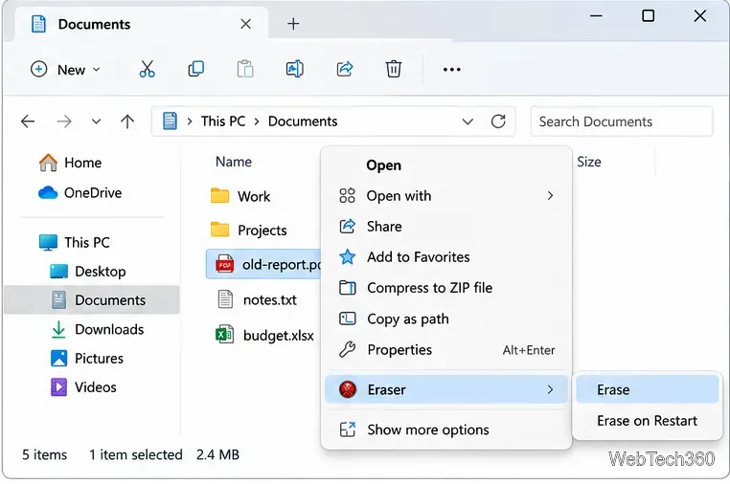Refresh the Documents folder
Screen dimensions: 730x484
498,121
